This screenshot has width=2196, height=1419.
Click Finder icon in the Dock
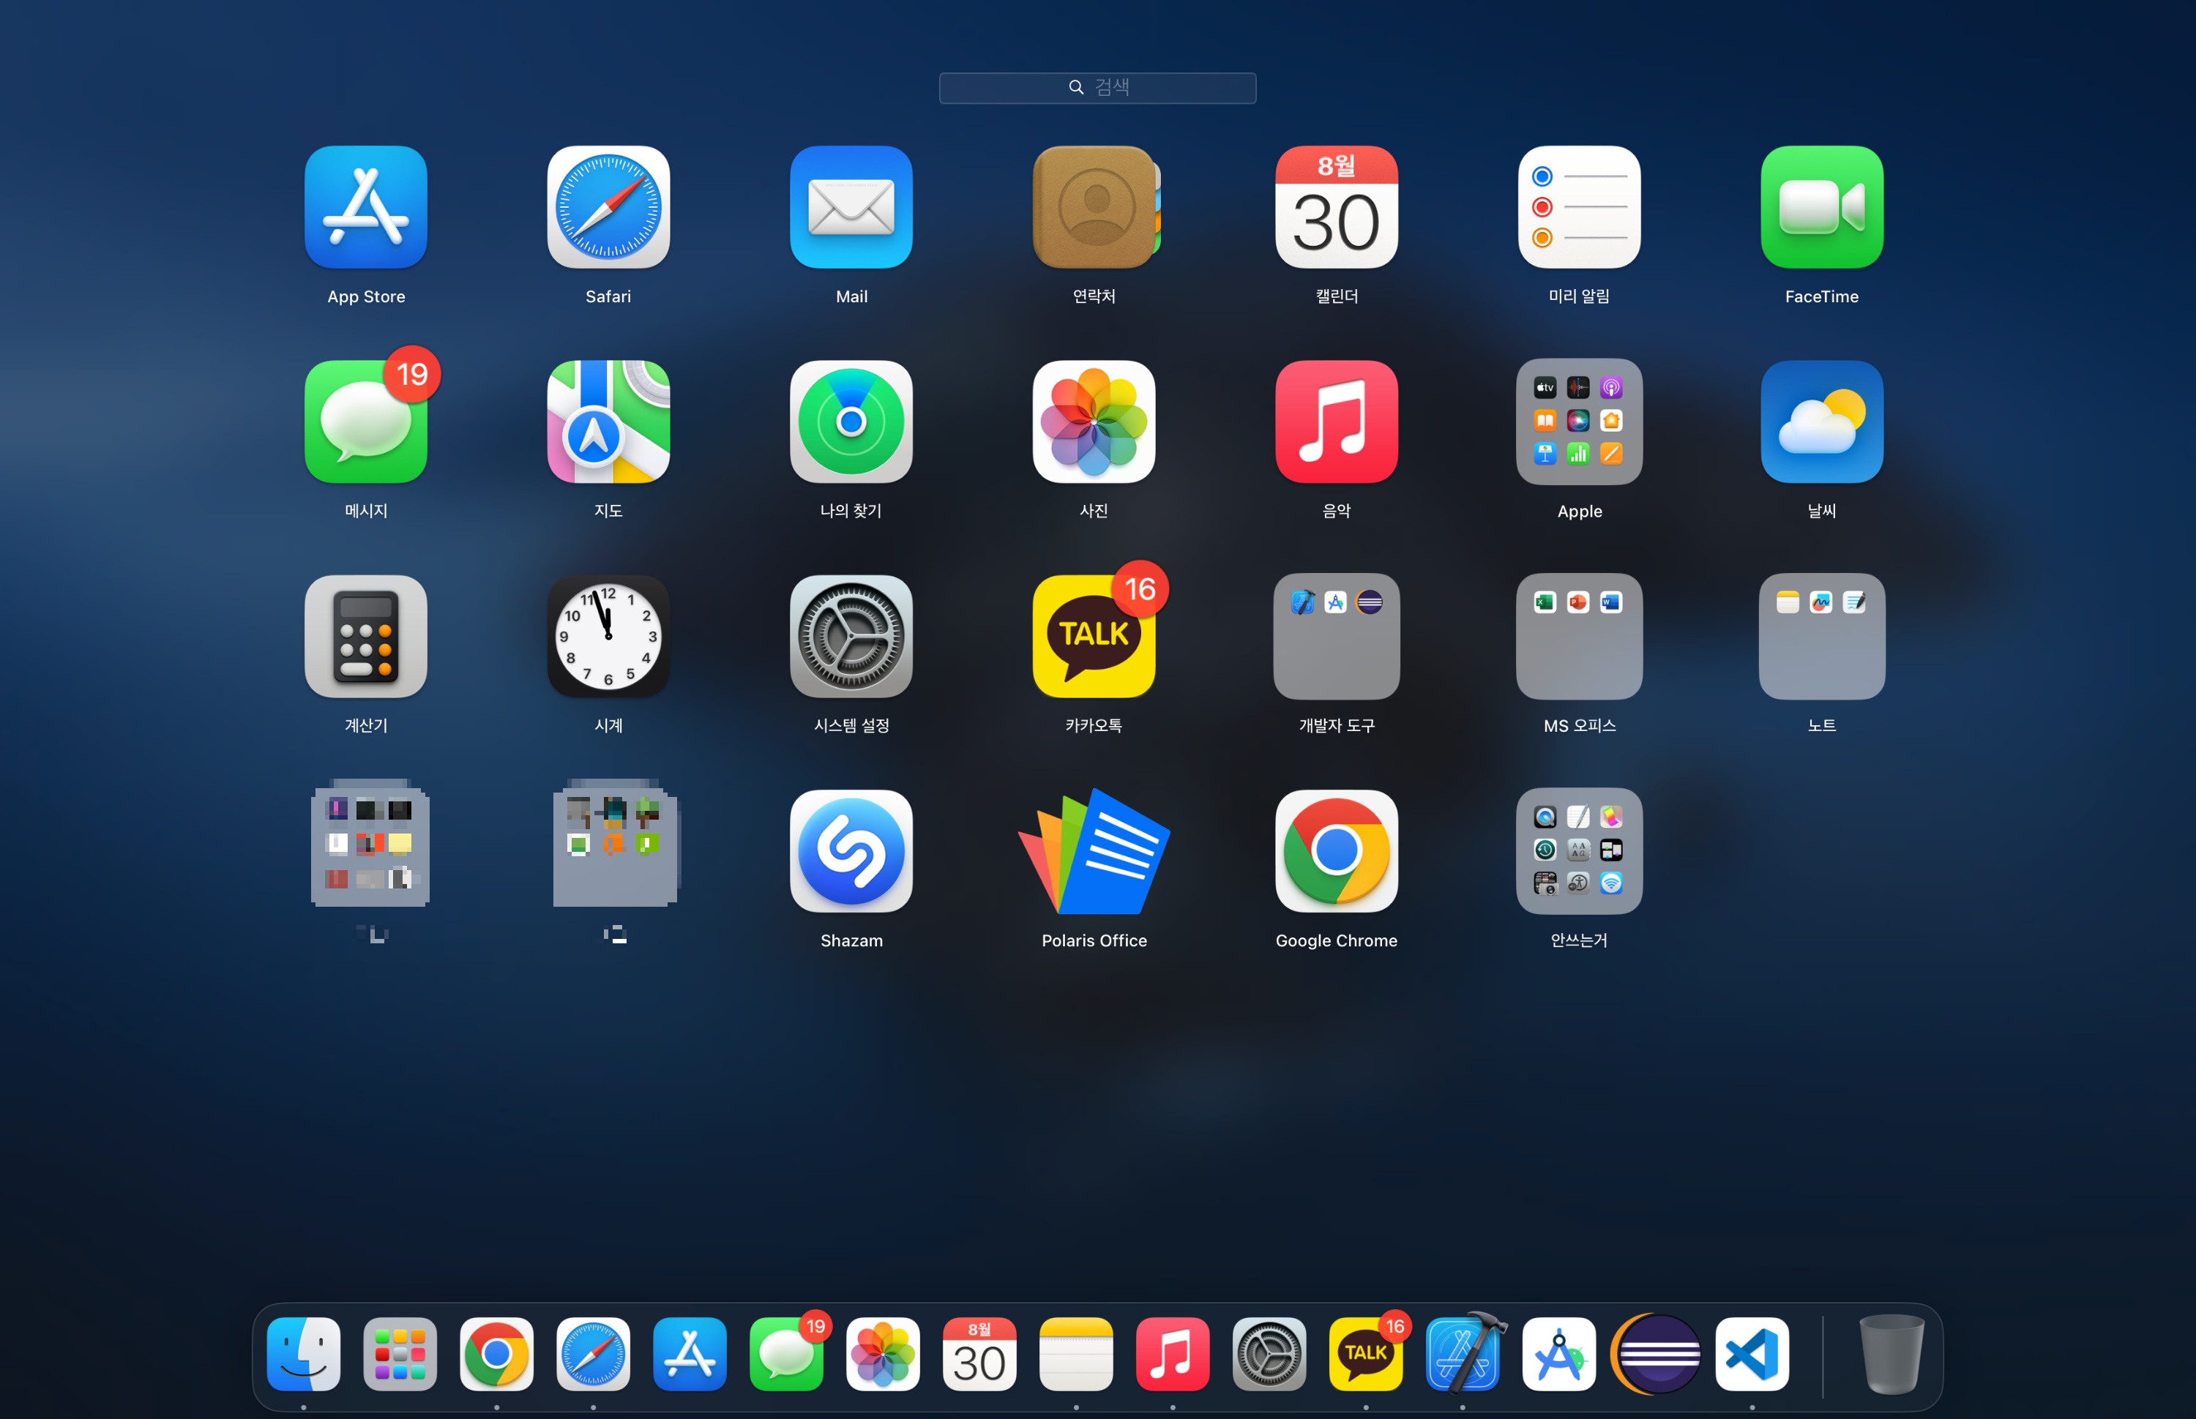tap(303, 1354)
